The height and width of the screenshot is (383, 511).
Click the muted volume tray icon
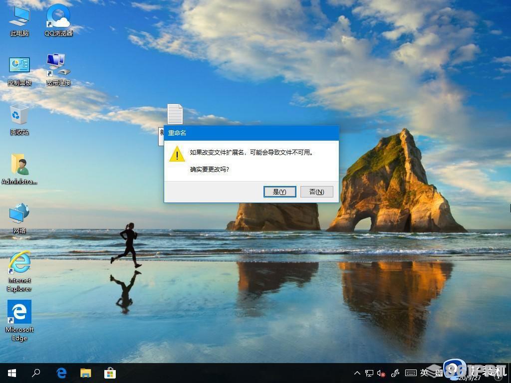click(x=381, y=373)
